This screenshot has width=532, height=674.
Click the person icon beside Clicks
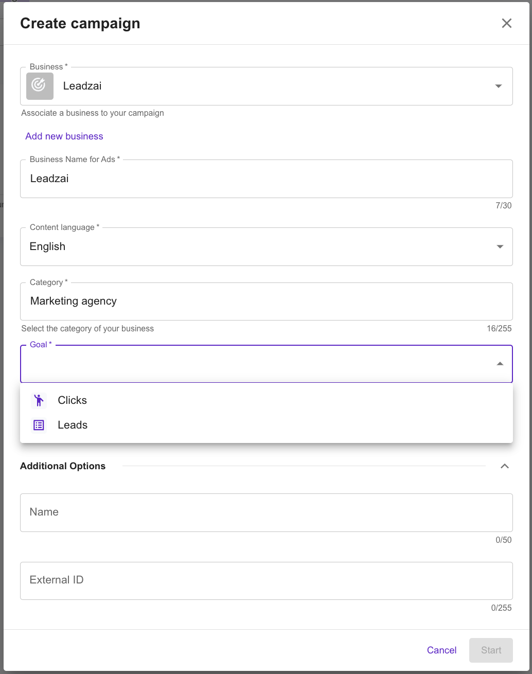39,400
